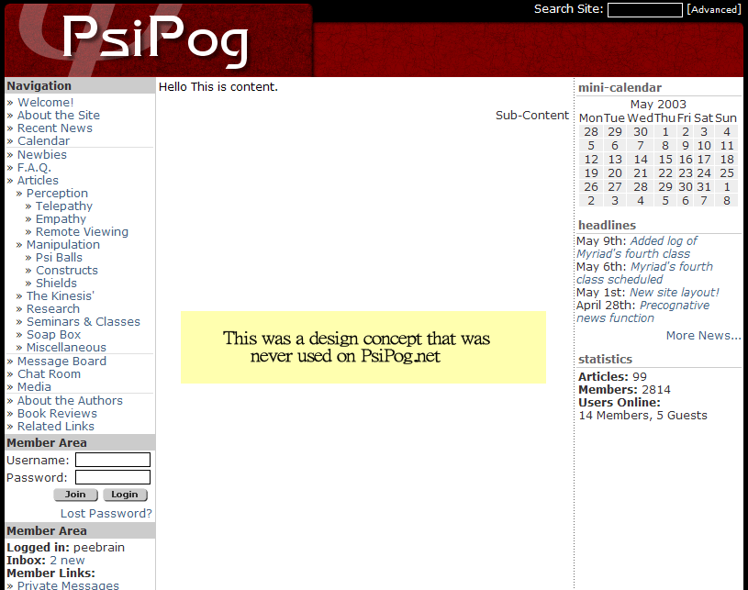Open the Welcome! navigation link
Viewport: 748px width, 590px height.
pyautogui.click(x=45, y=103)
